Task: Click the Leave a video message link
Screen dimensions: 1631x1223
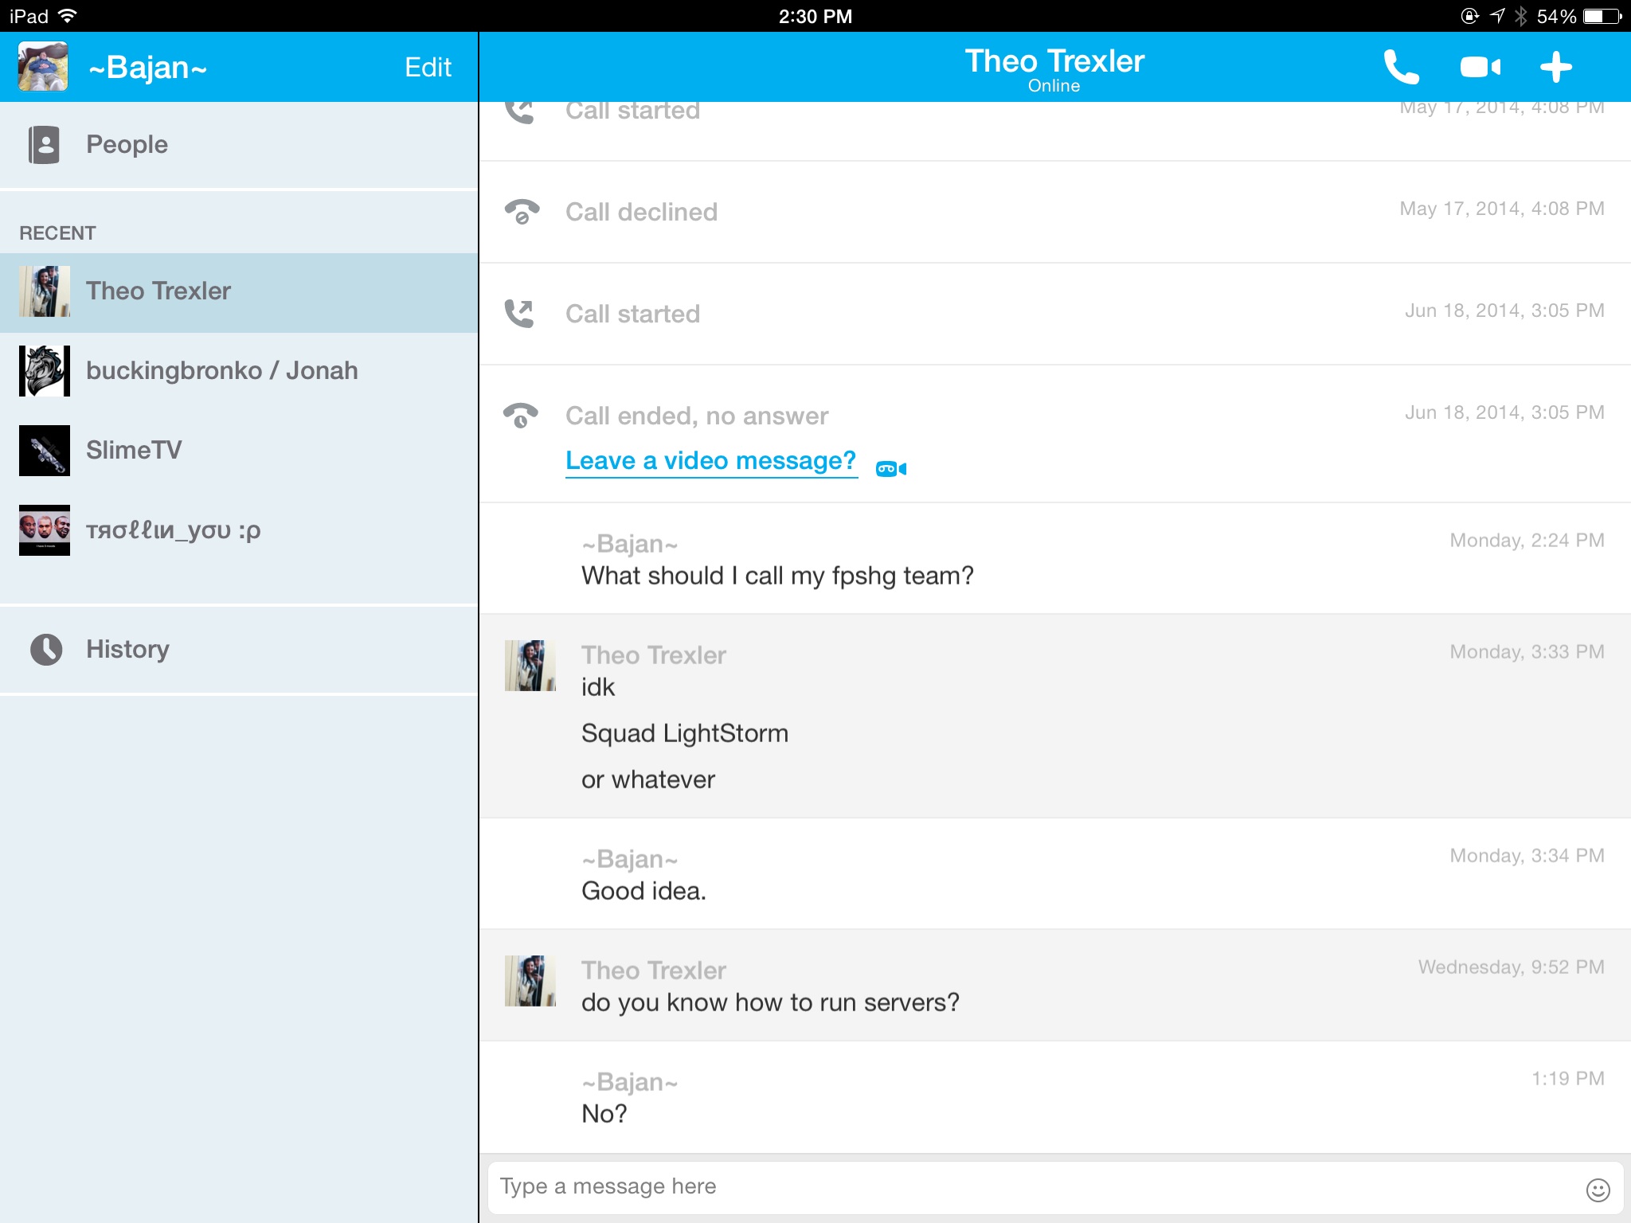Action: (x=710, y=461)
